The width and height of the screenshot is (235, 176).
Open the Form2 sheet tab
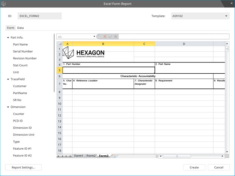tap(91, 156)
